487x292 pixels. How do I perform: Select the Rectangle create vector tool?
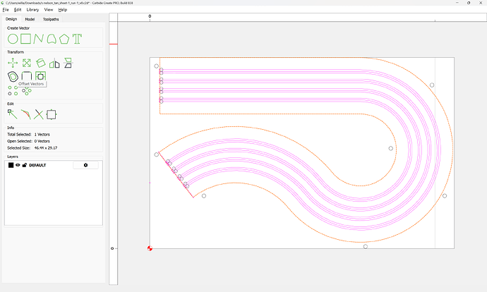pyautogui.click(x=25, y=39)
